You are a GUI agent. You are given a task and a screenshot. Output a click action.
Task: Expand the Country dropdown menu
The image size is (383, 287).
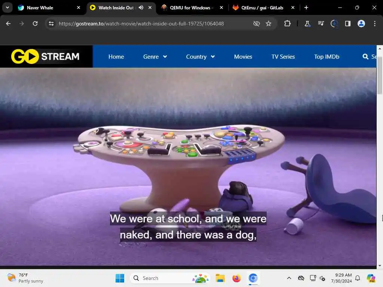(x=200, y=57)
